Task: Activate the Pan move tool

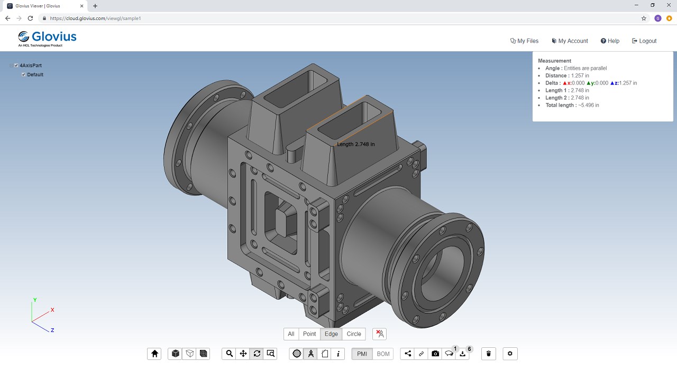Action: [243, 354]
